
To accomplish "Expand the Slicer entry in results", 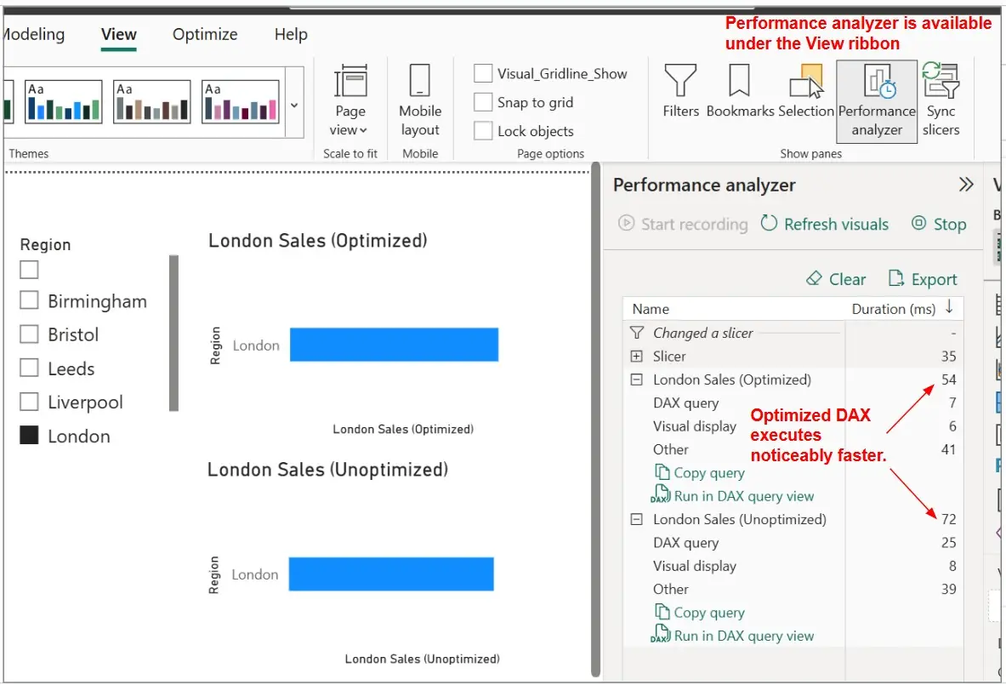I will pyautogui.click(x=636, y=357).
